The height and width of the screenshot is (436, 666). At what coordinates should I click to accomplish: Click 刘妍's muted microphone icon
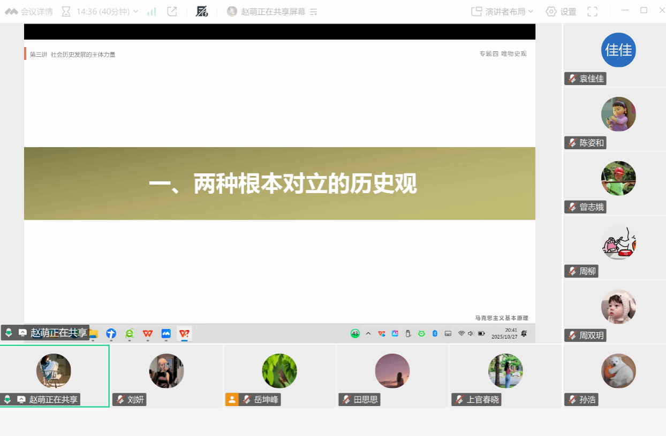point(120,400)
